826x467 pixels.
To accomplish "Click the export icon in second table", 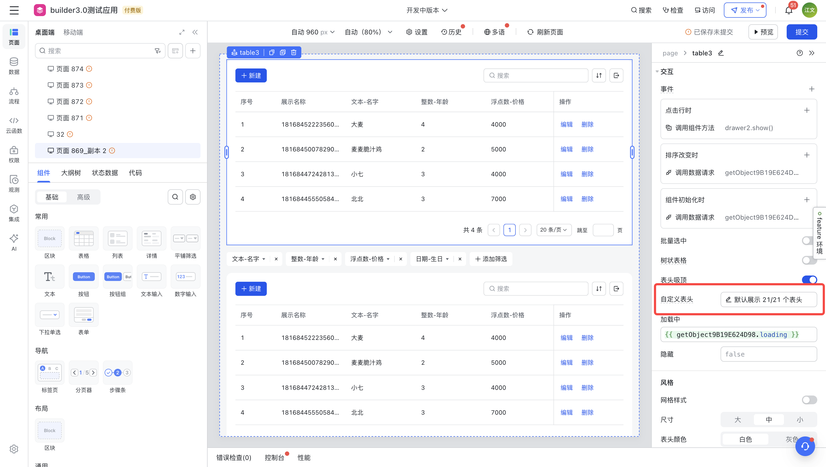I will pyautogui.click(x=616, y=289).
